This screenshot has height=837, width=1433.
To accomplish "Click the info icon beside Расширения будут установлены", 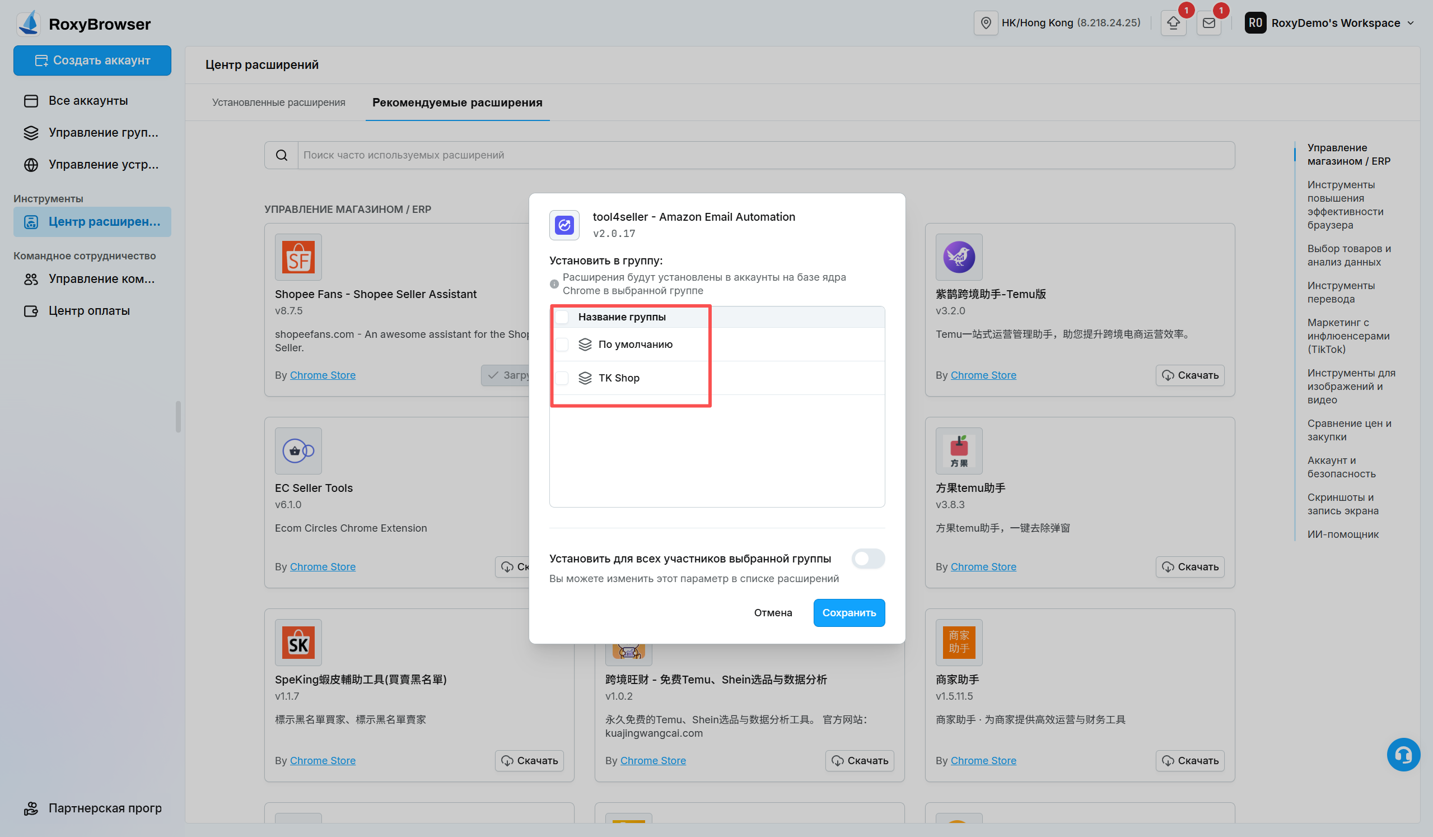I will click(x=554, y=284).
